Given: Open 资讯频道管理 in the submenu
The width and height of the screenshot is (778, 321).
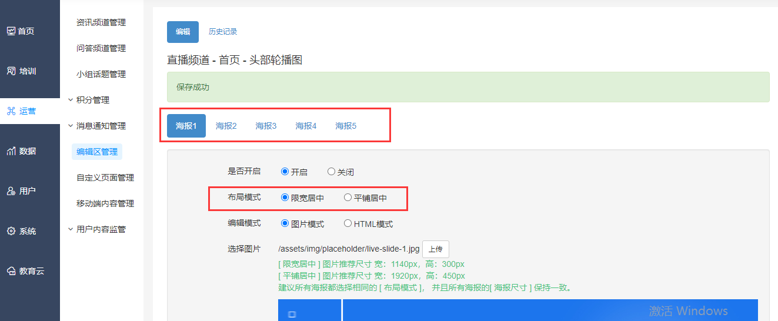Looking at the screenshot, I should (x=101, y=22).
